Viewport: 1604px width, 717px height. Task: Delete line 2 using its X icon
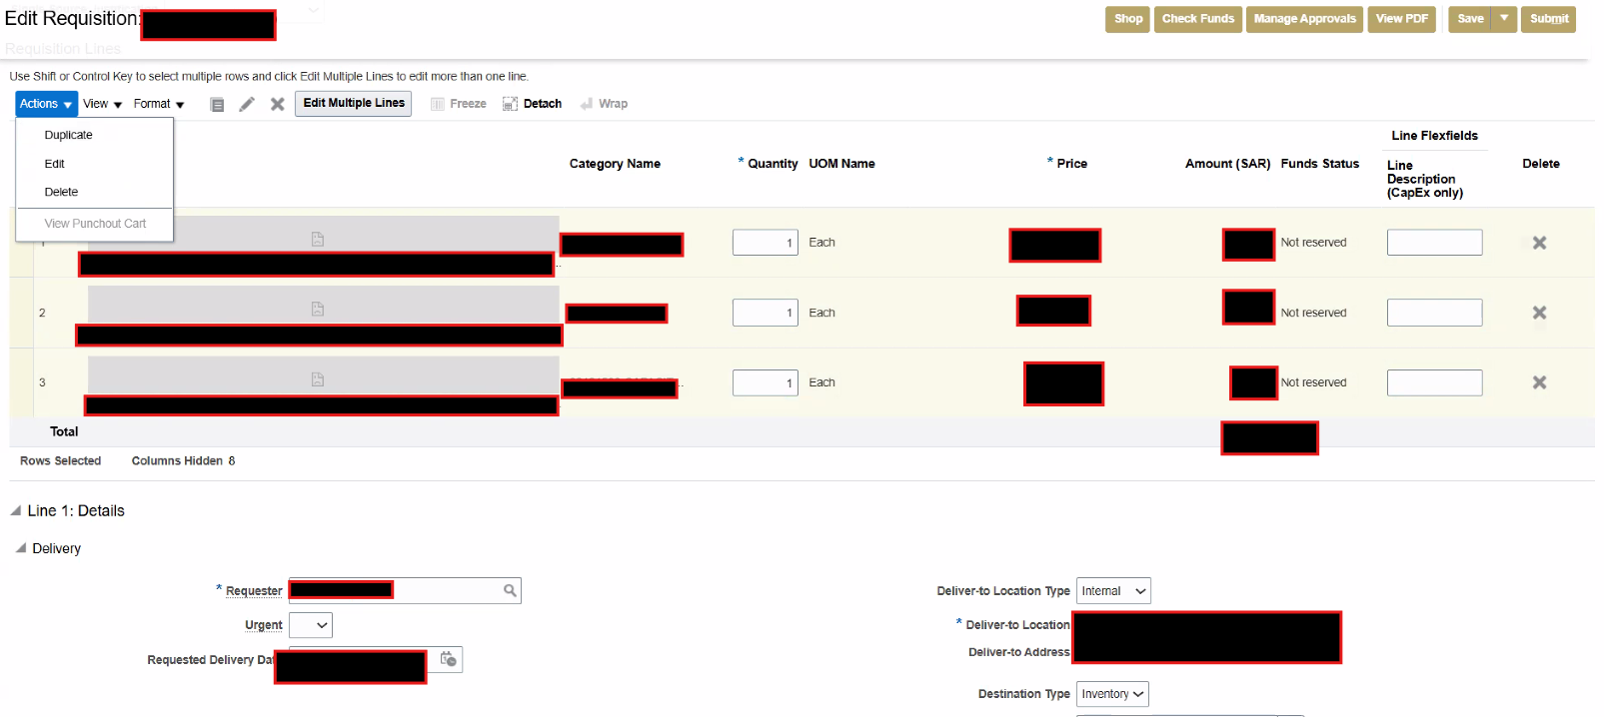pos(1539,313)
